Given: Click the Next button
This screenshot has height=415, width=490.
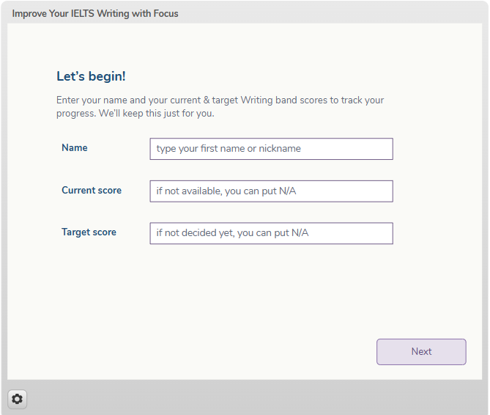Looking at the screenshot, I should point(421,351).
